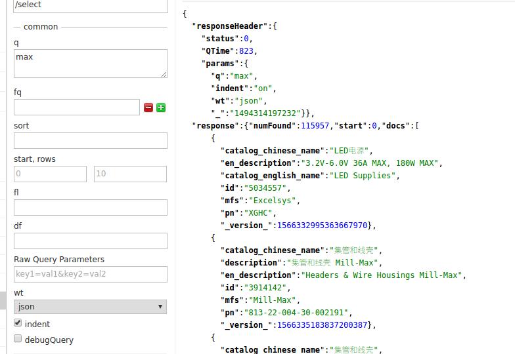Click the indent param value "on"
Viewport: 515px width, 354px height.
coord(263,88)
